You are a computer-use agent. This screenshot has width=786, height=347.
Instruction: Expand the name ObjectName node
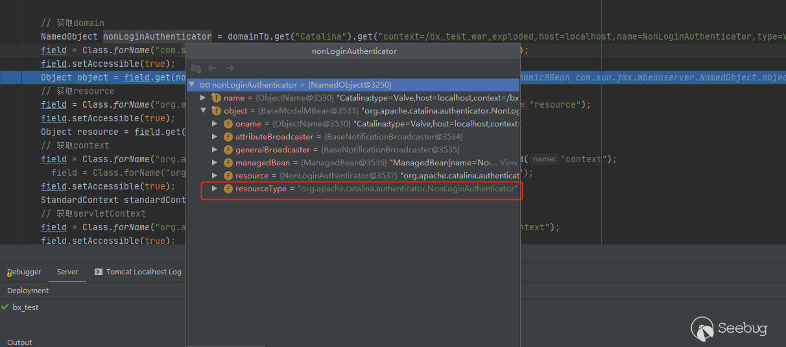coord(204,98)
